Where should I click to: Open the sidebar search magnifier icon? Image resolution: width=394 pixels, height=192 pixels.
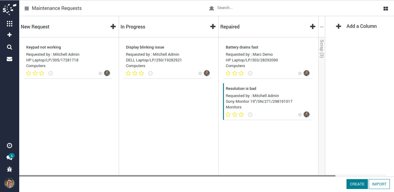(x=9, y=47)
